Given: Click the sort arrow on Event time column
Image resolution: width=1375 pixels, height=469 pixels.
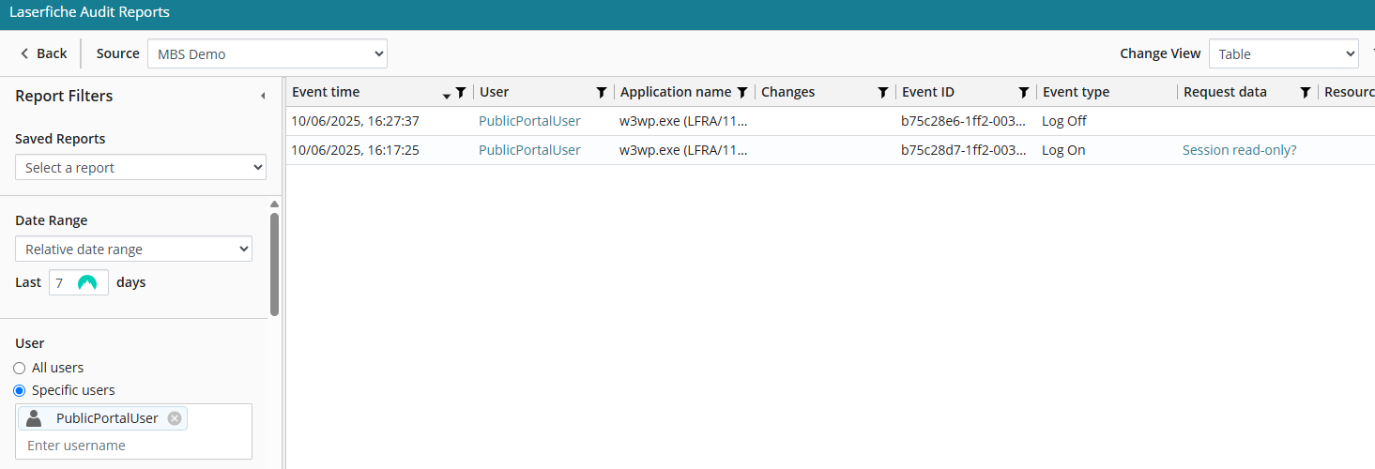Looking at the screenshot, I should [x=447, y=96].
